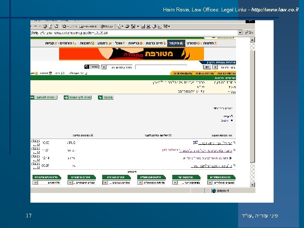The image size is (304, 228).
Task: Open the תוכנות software section tab
Action: tap(87, 43)
